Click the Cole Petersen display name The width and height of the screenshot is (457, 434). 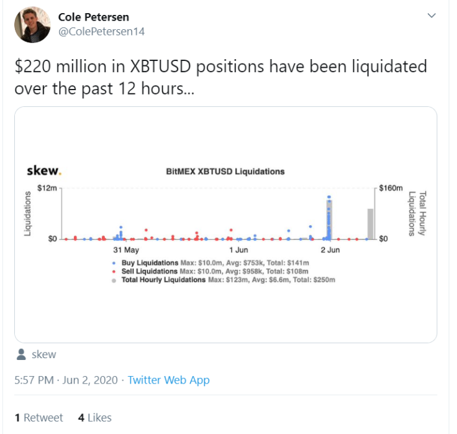click(94, 17)
